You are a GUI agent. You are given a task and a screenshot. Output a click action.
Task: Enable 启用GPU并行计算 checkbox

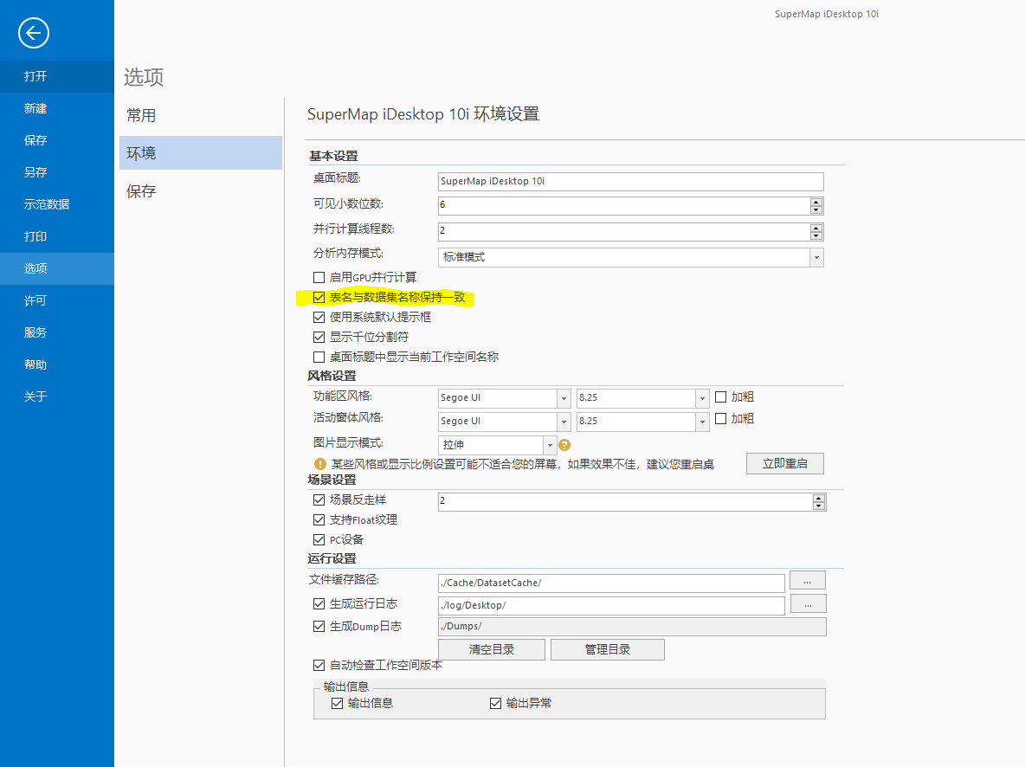pos(319,277)
